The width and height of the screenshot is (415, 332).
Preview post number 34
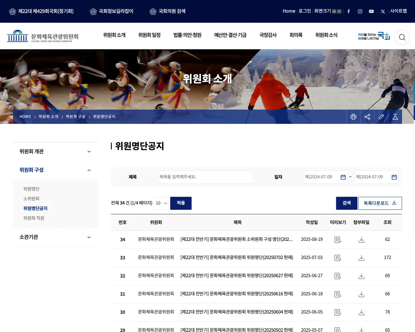pyautogui.click(x=338, y=240)
